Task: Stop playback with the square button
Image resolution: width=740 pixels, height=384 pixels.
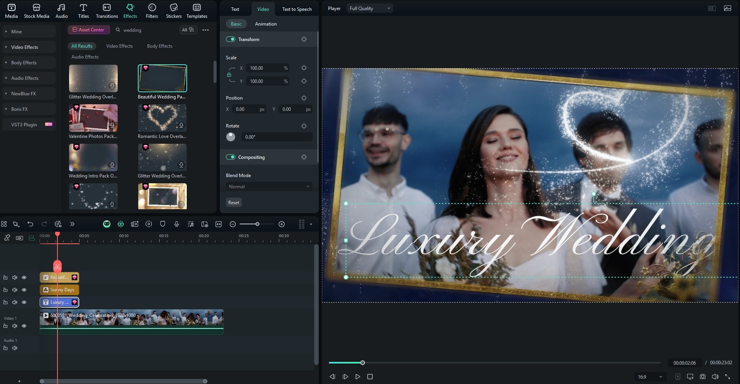Action: [370, 377]
